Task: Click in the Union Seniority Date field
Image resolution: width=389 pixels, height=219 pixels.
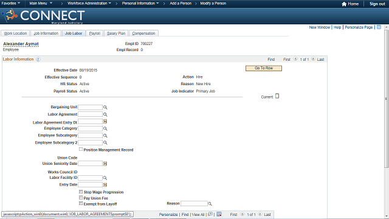Action: pyautogui.click(x=91, y=164)
